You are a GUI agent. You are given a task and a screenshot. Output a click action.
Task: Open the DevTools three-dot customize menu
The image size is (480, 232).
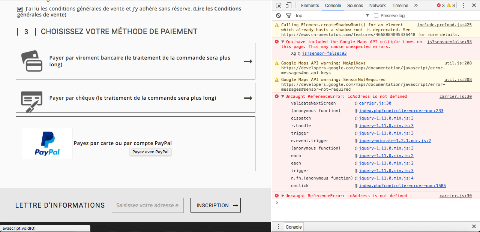tap(463, 5)
